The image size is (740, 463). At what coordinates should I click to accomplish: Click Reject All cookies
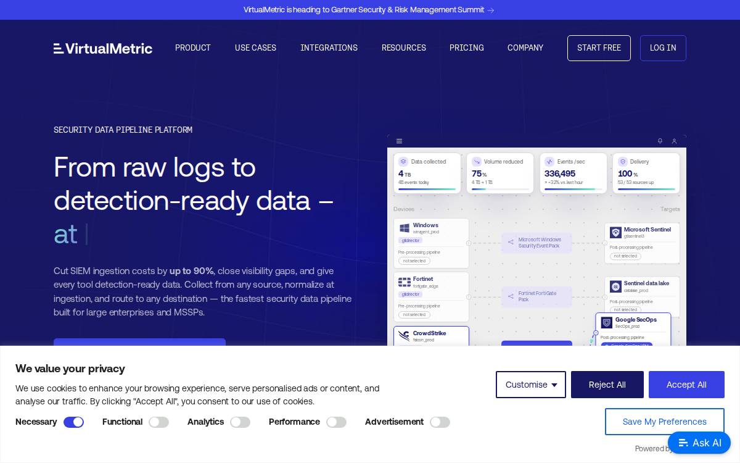click(607, 385)
